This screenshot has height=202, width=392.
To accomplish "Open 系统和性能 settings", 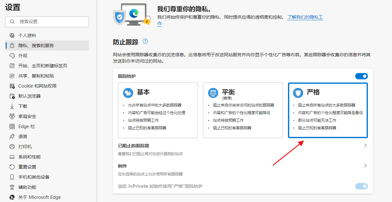I will (x=47, y=157).
